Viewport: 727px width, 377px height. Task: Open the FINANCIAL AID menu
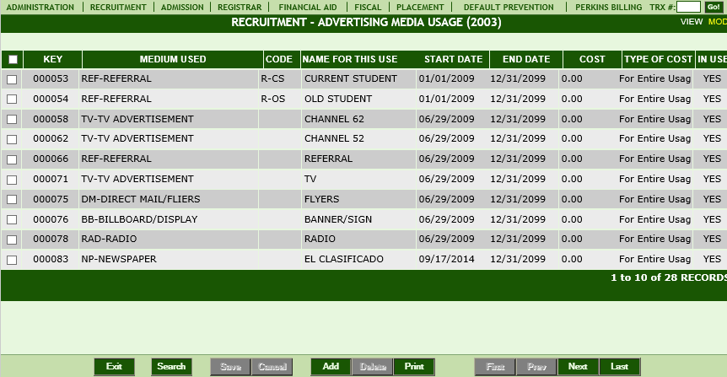tap(307, 7)
